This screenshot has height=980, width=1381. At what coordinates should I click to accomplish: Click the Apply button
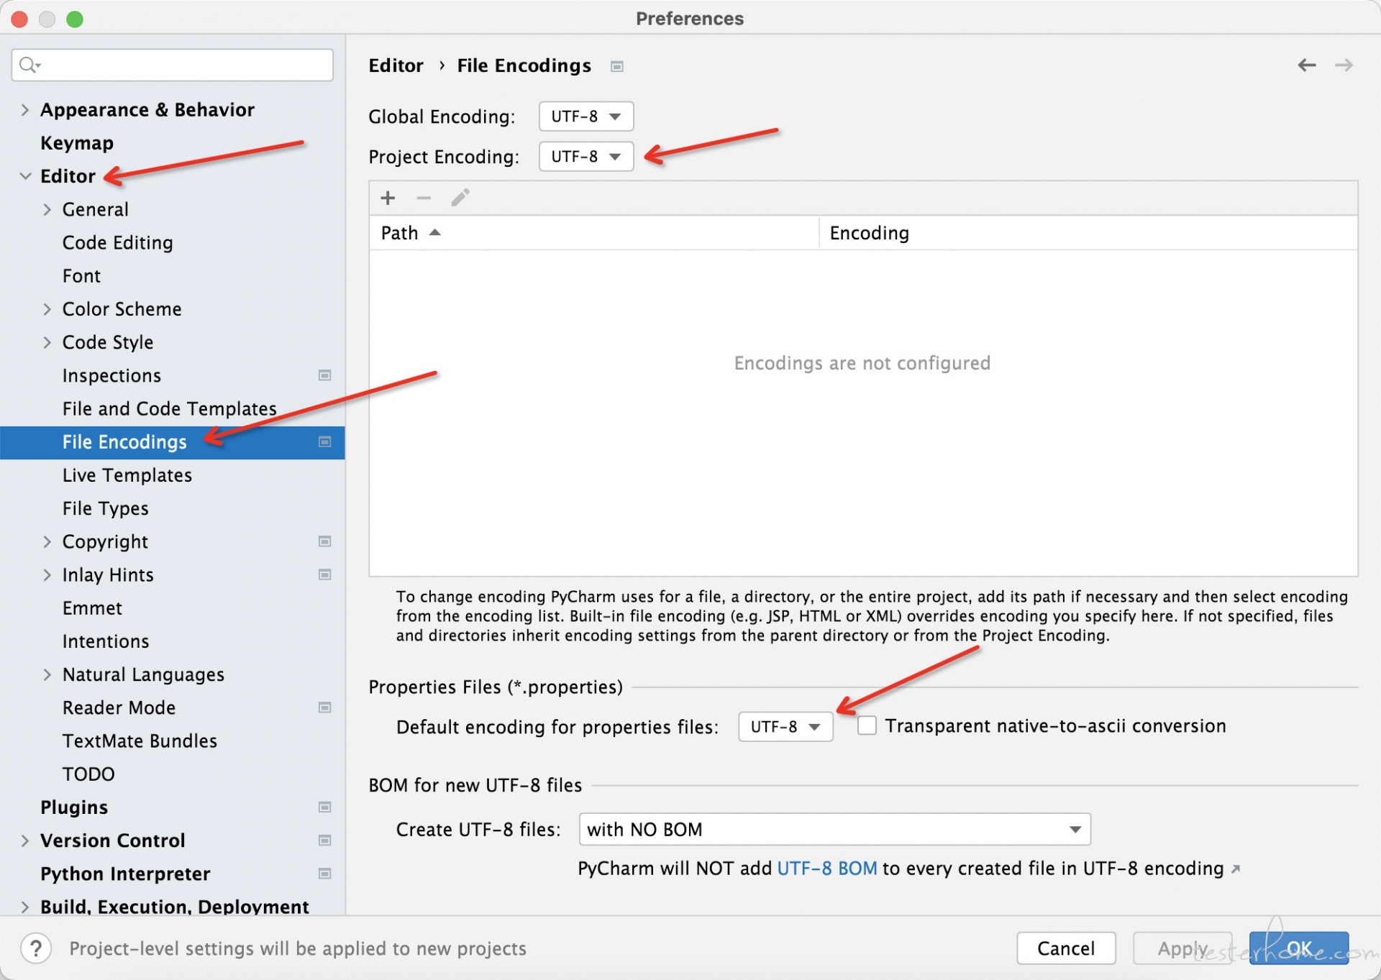1182,948
